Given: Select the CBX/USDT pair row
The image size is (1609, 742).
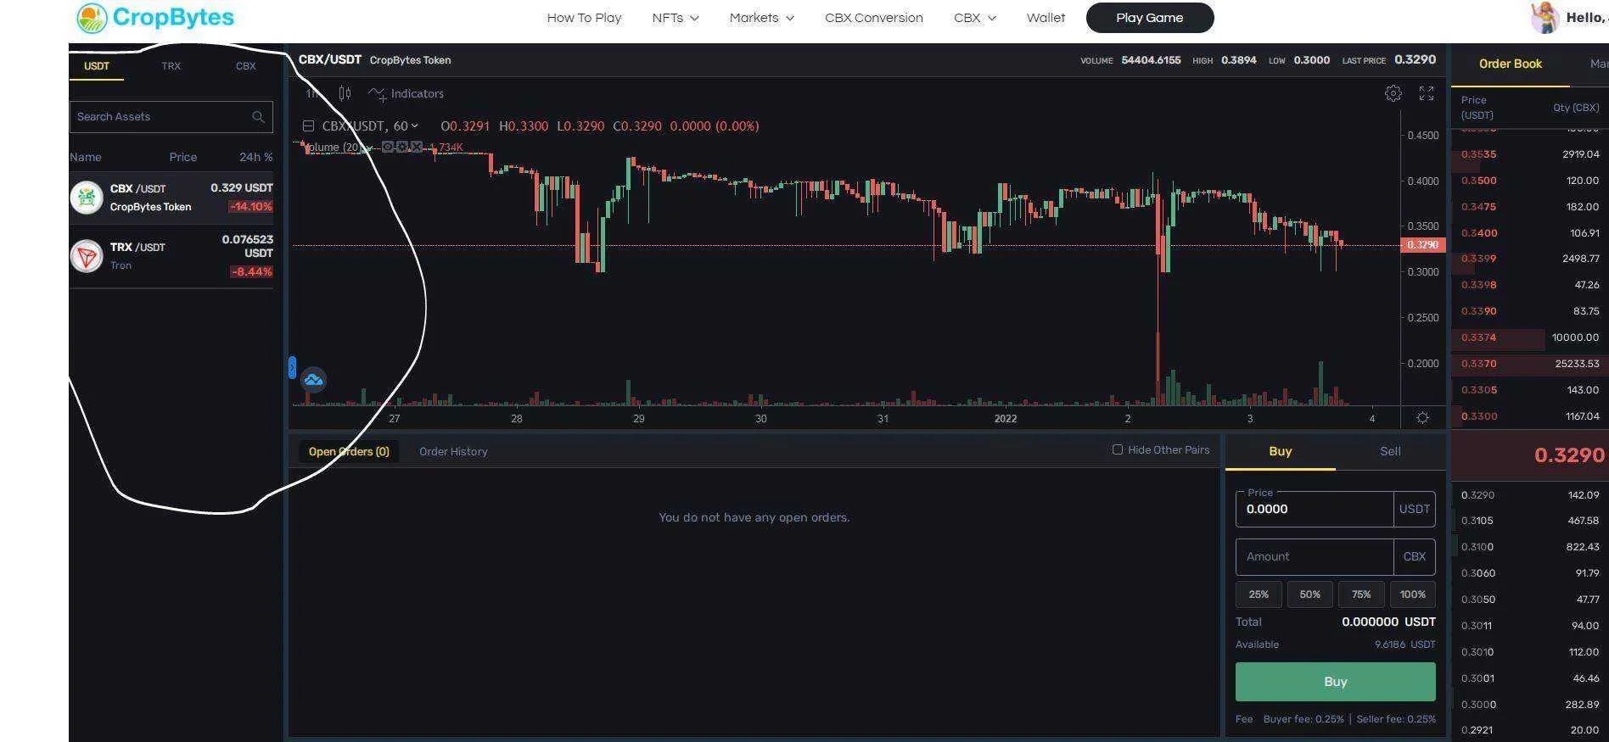Looking at the screenshot, I should (x=171, y=198).
